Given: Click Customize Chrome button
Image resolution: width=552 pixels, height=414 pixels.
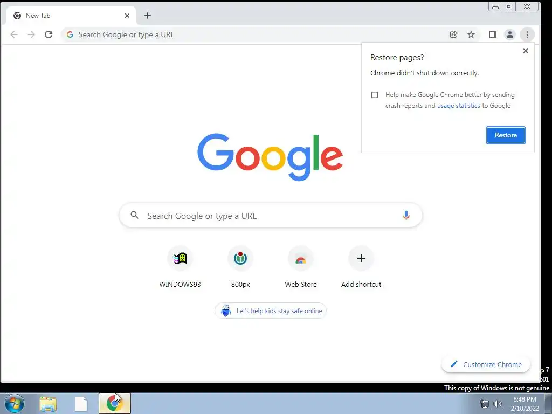Looking at the screenshot, I should click(x=486, y=364).
